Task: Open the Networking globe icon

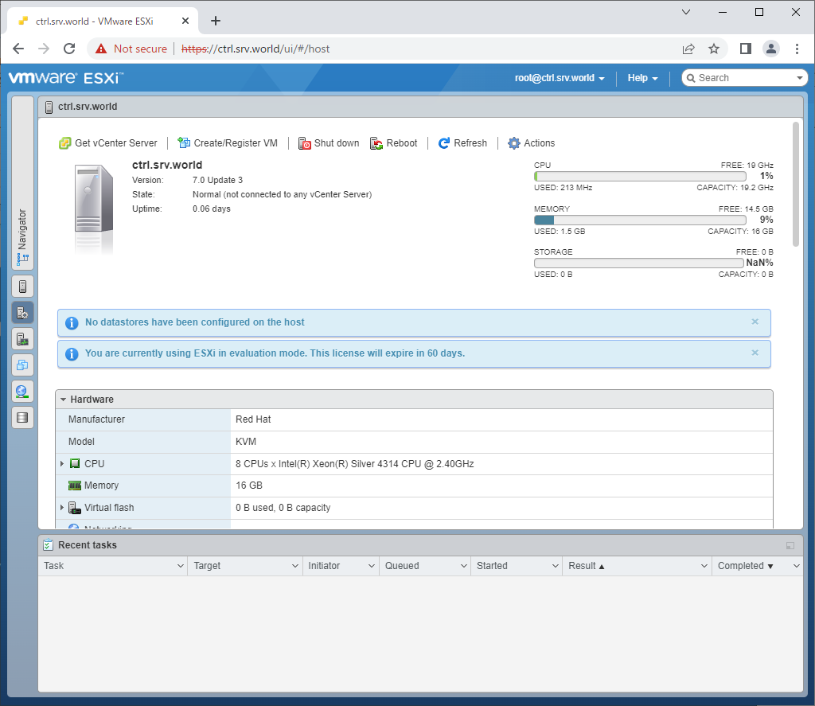Action: pos(22,391)
